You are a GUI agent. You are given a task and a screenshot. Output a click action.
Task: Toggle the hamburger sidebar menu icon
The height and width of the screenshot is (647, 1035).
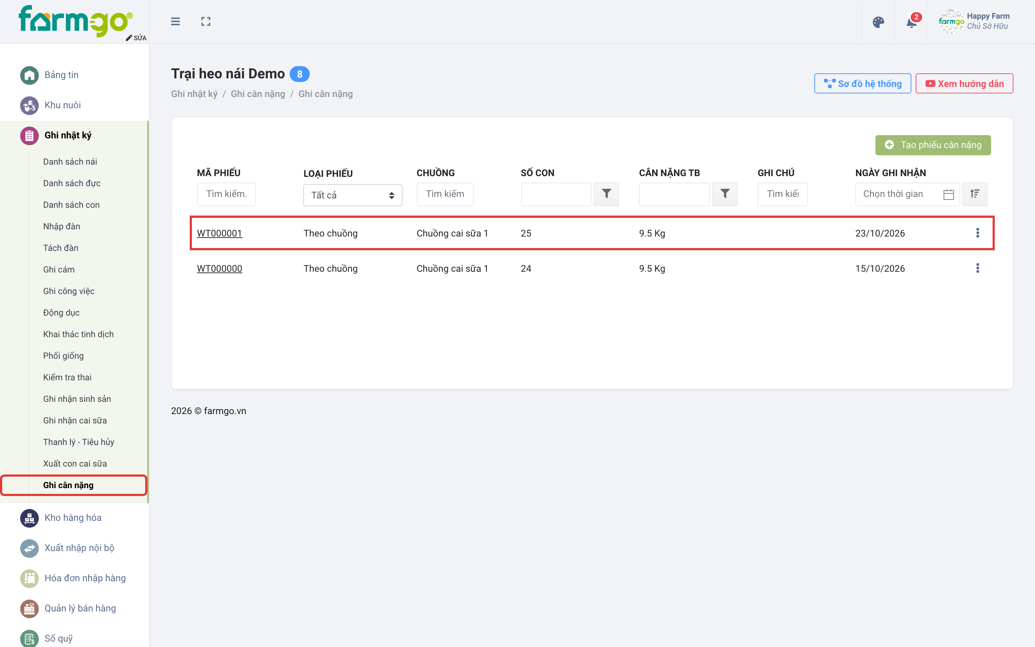click(175, 22)
